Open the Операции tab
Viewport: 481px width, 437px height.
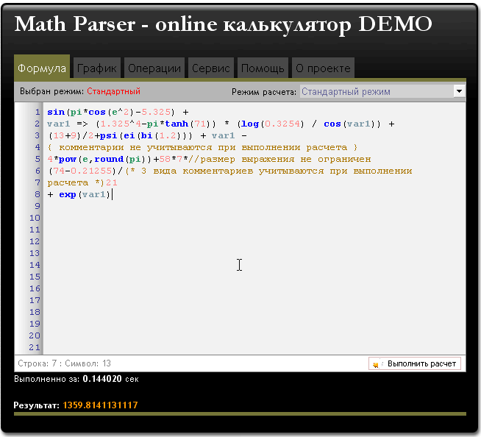[x=154, y=68]
